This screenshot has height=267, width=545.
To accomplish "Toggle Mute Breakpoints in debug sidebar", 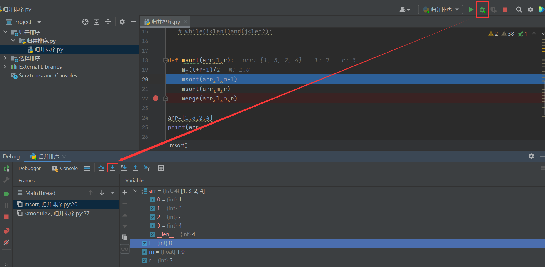I will [x=6, y=242].
